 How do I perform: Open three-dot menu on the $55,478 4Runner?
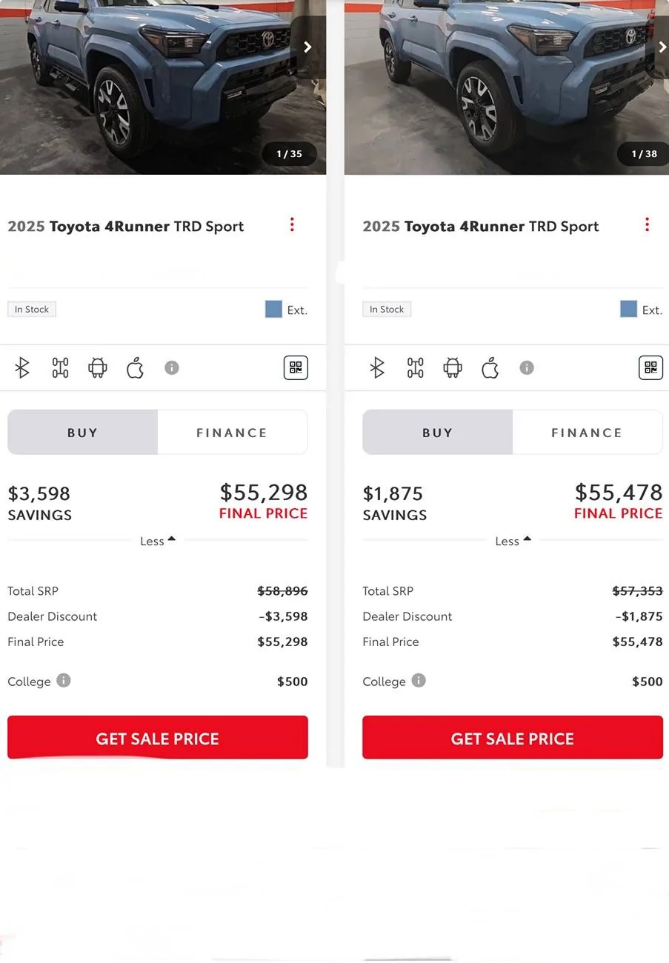pos(647,224)
